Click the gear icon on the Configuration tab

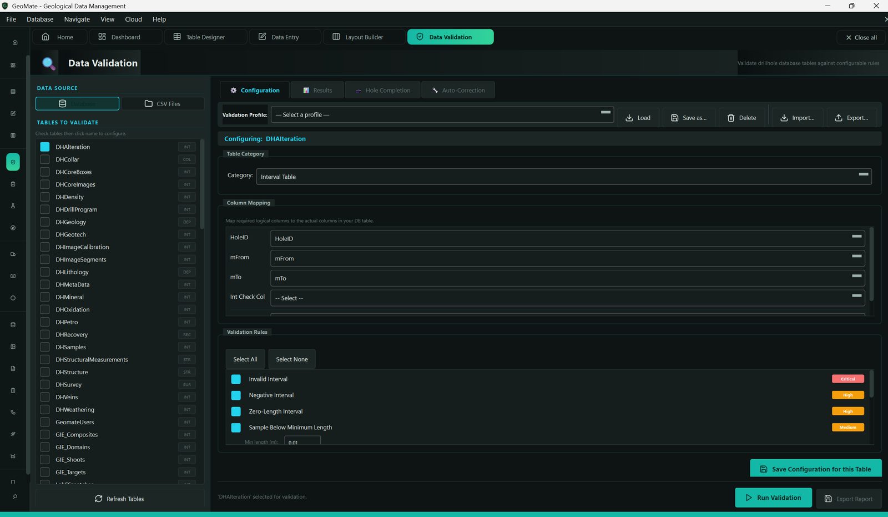[x=234, y=91]
